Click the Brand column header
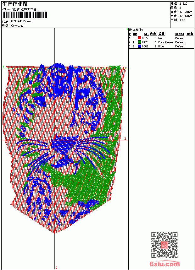 coord(180,34)
